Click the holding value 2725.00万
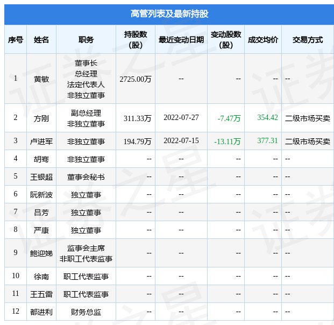The width and height of the screenshot is (334, 325). 136,79
